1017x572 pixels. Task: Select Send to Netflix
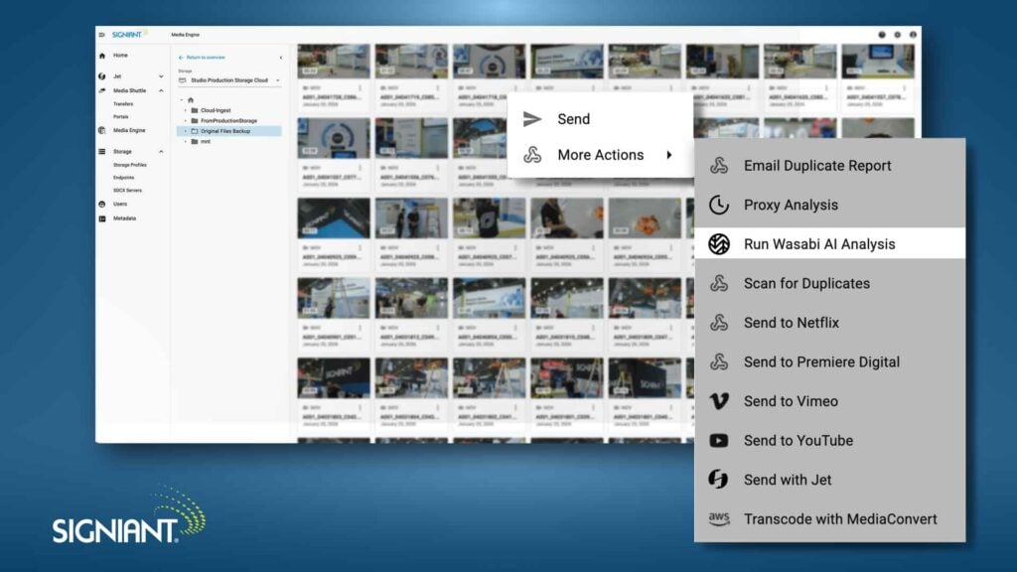point(829,323)
